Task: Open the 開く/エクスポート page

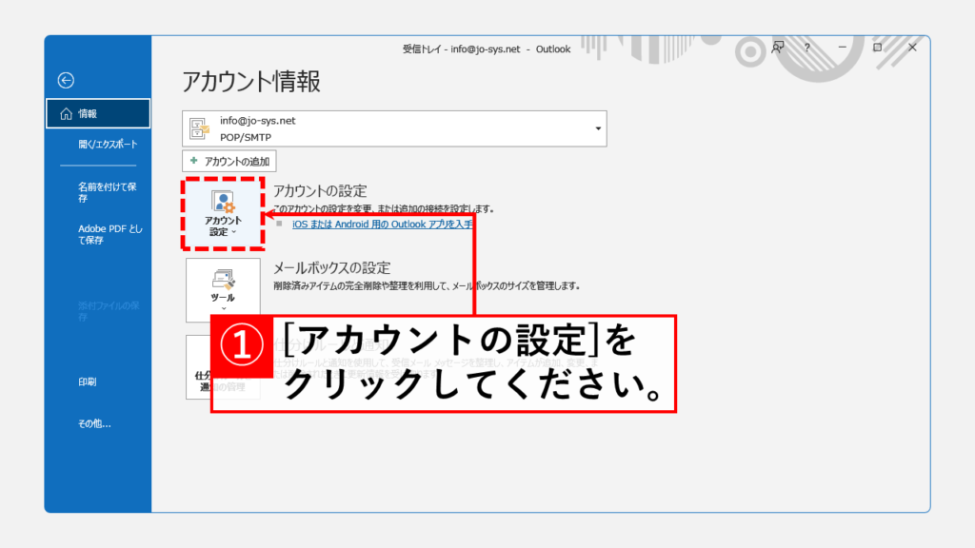Action: (x=107, y=145)
